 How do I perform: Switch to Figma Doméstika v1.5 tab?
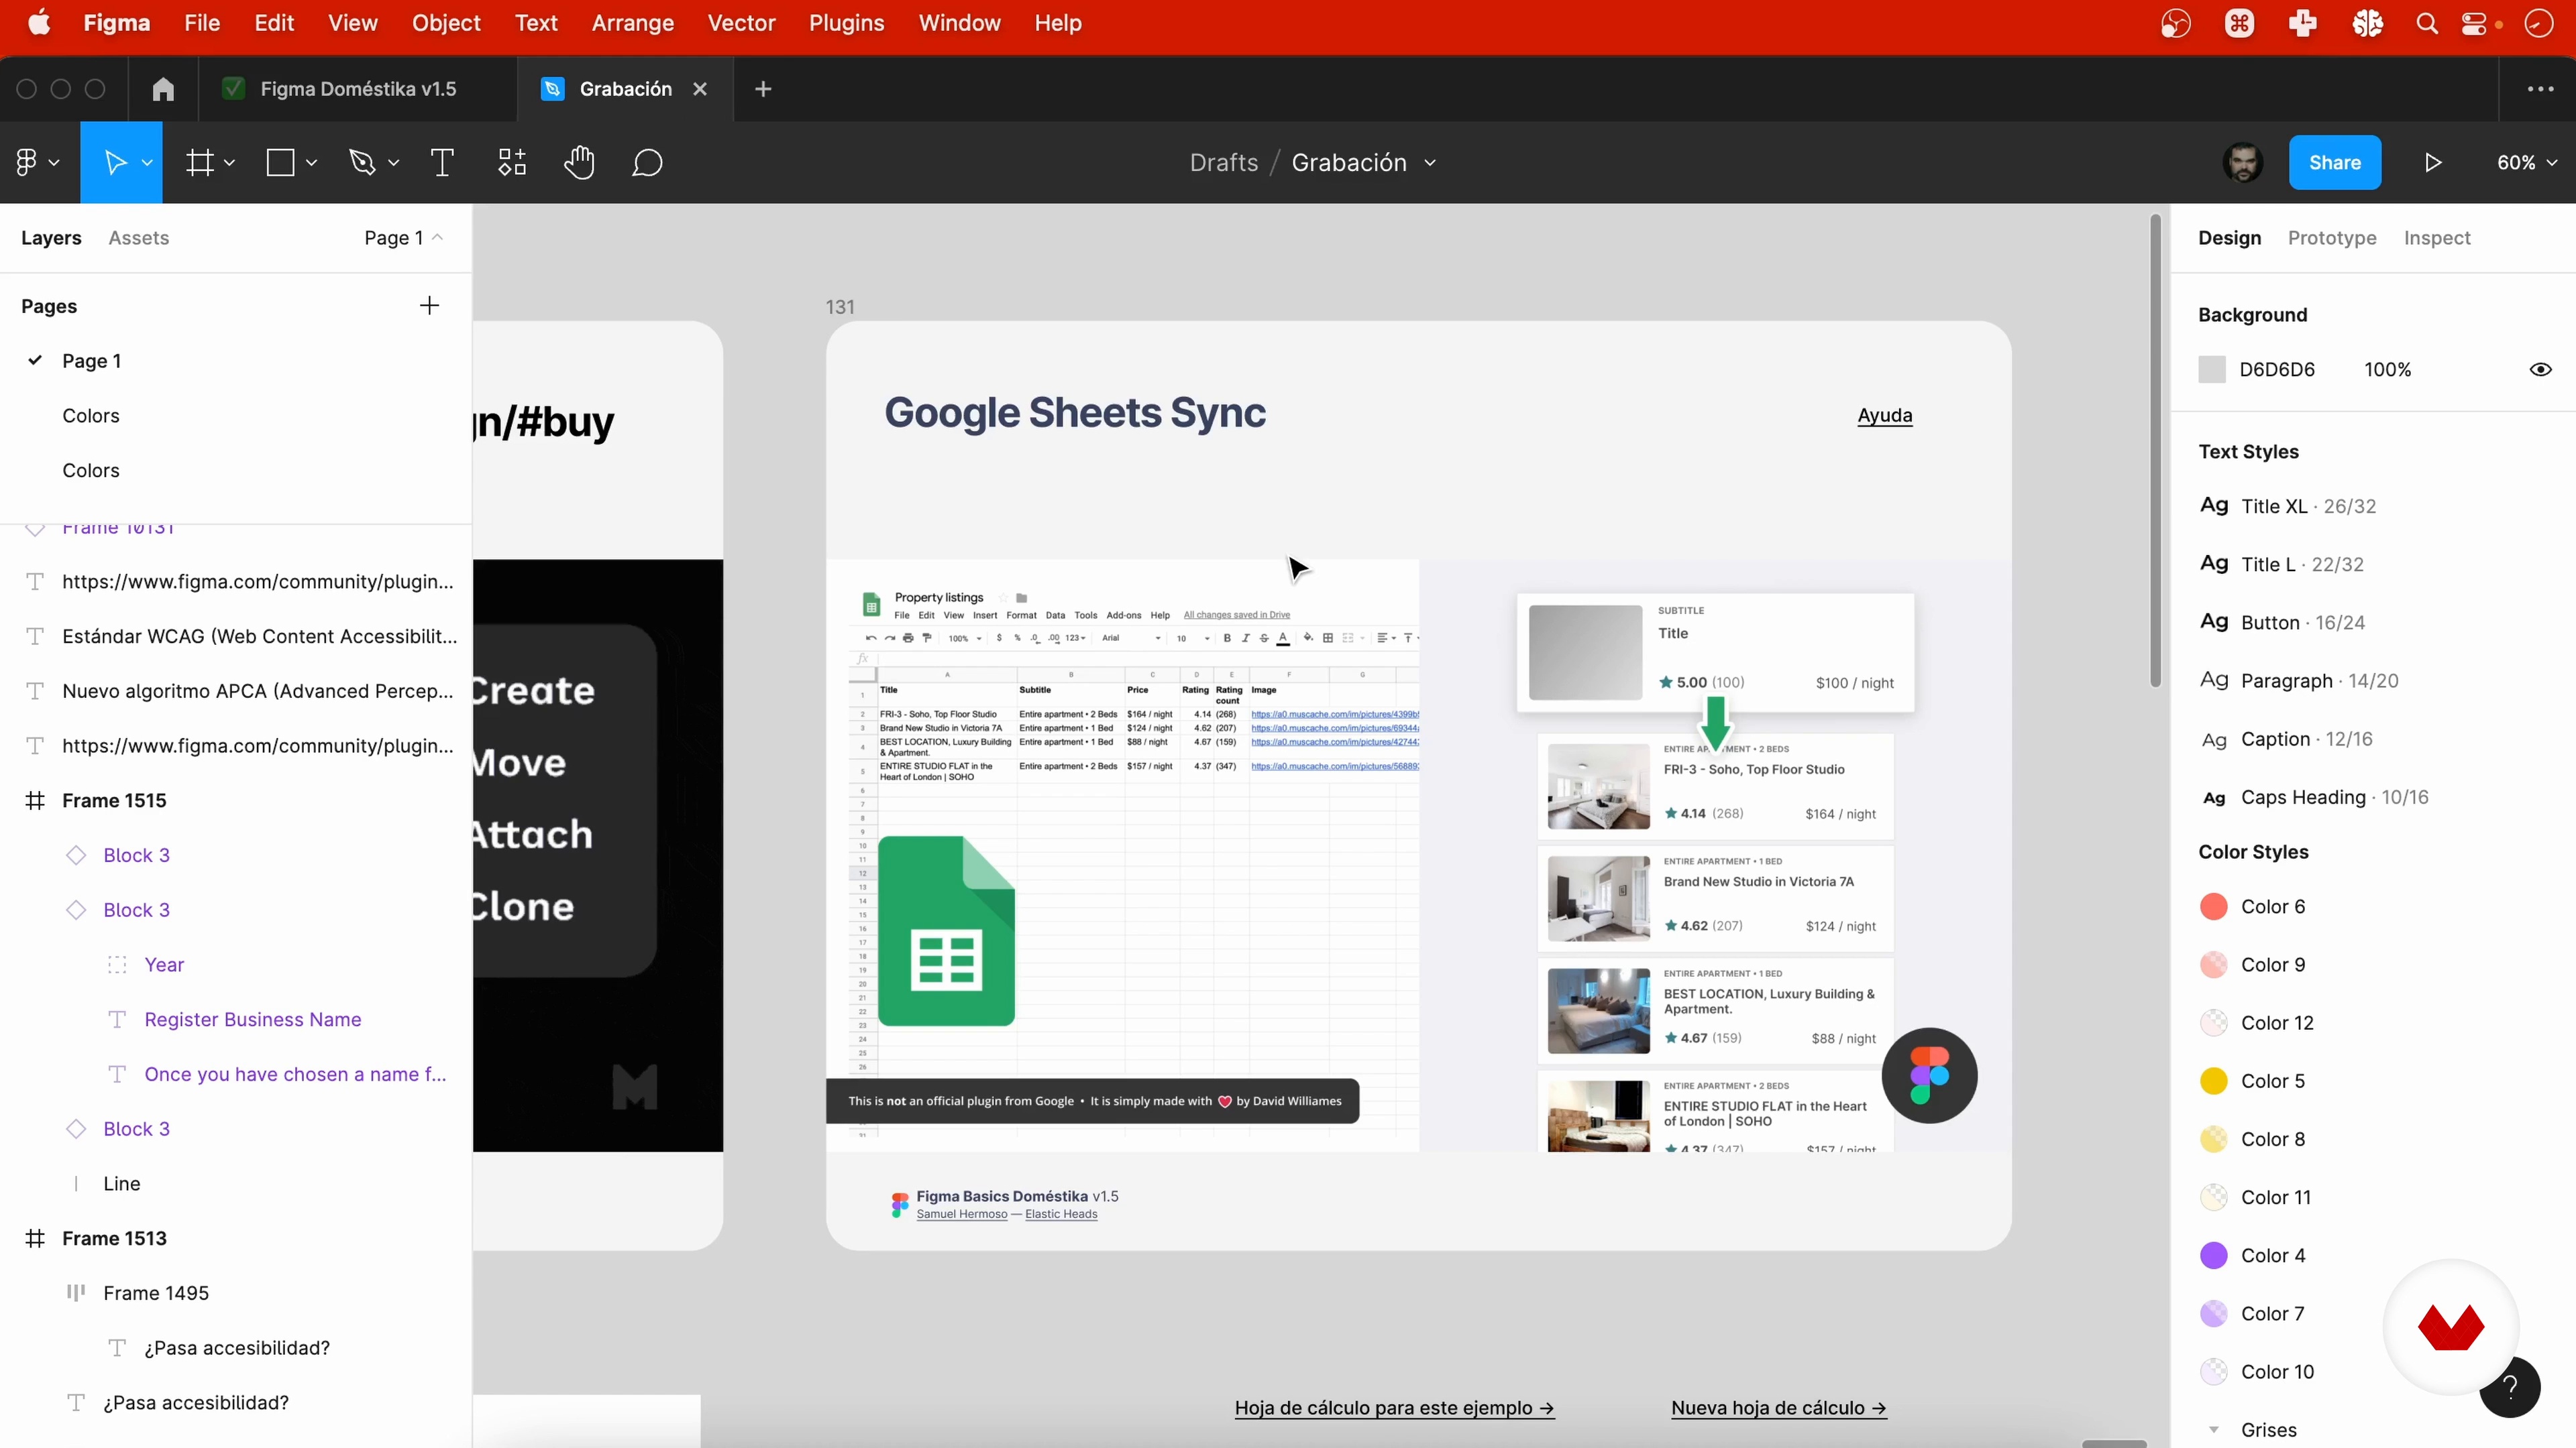[x=358, y=89]
